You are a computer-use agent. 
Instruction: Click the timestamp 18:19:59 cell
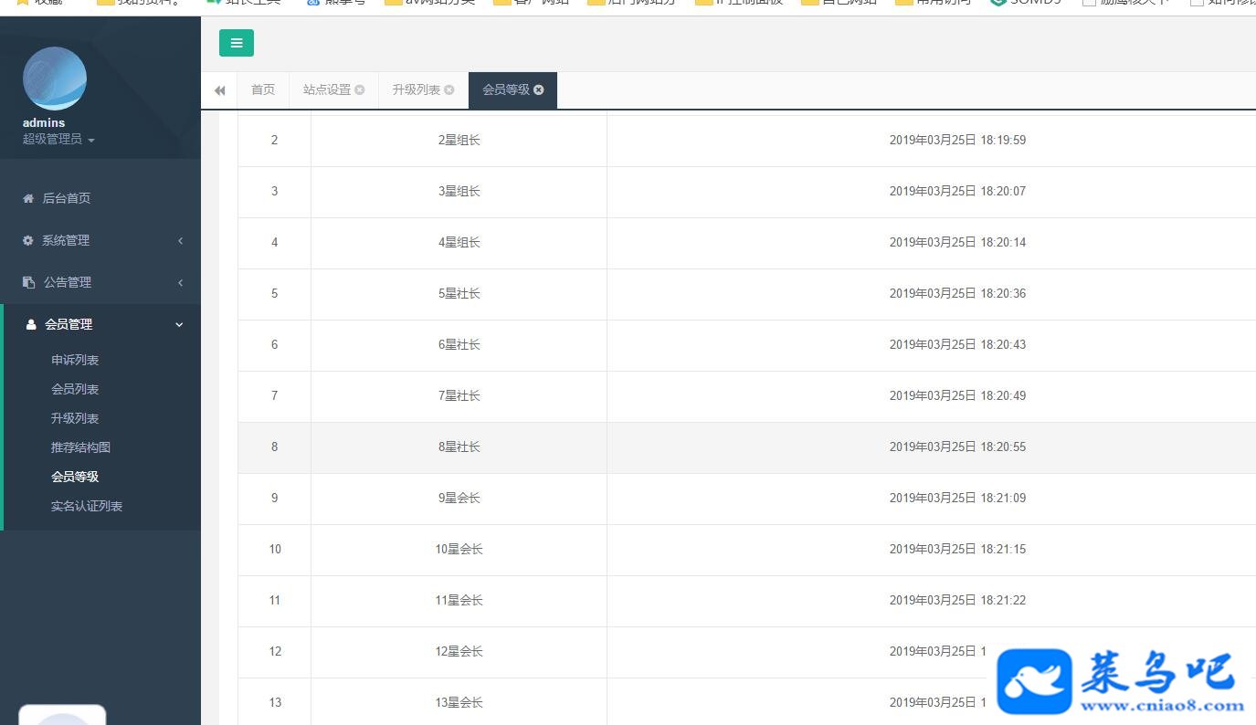pyautogui.click(x=932, y=141)
